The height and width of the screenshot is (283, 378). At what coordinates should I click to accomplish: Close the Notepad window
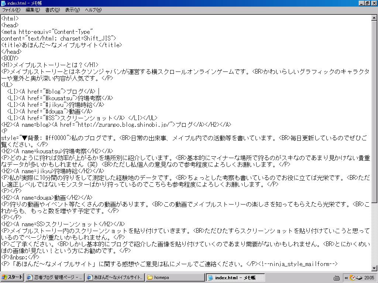click(x=374, y=3)
